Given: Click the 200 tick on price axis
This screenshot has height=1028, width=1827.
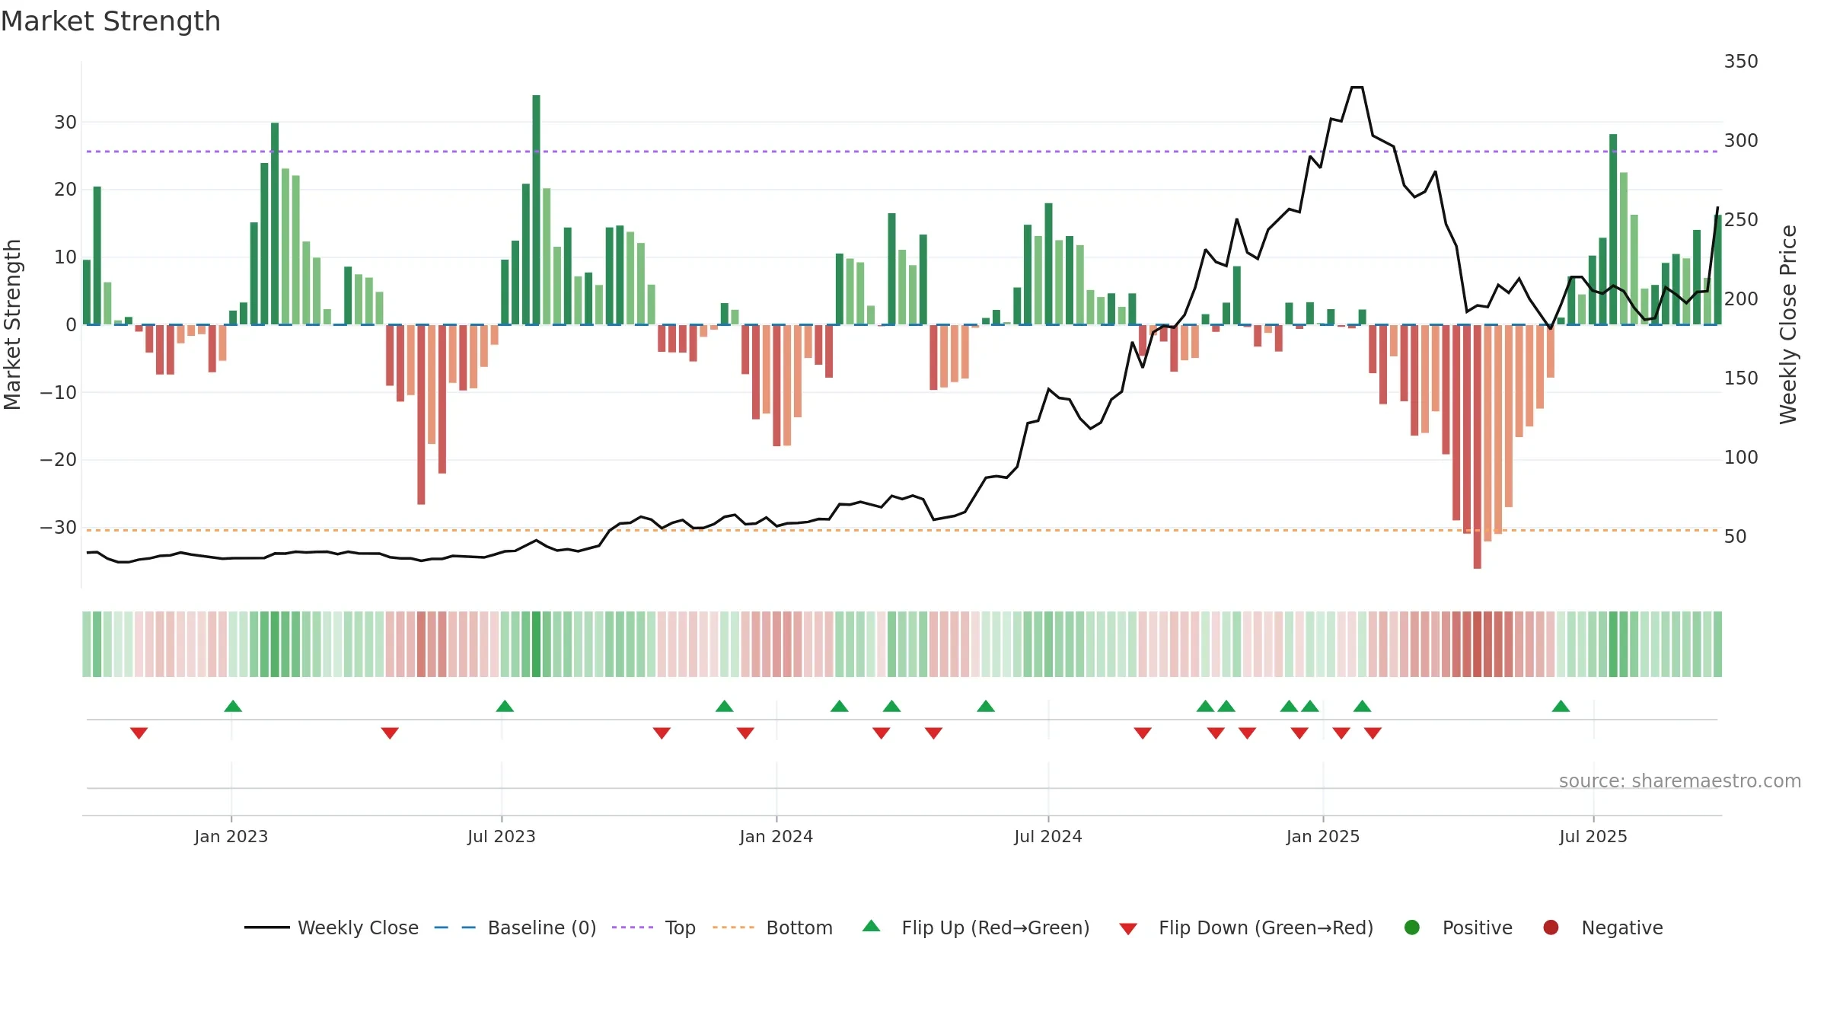Looking at the screenshot, I should pyautogui.click(x=1741, y=299).
